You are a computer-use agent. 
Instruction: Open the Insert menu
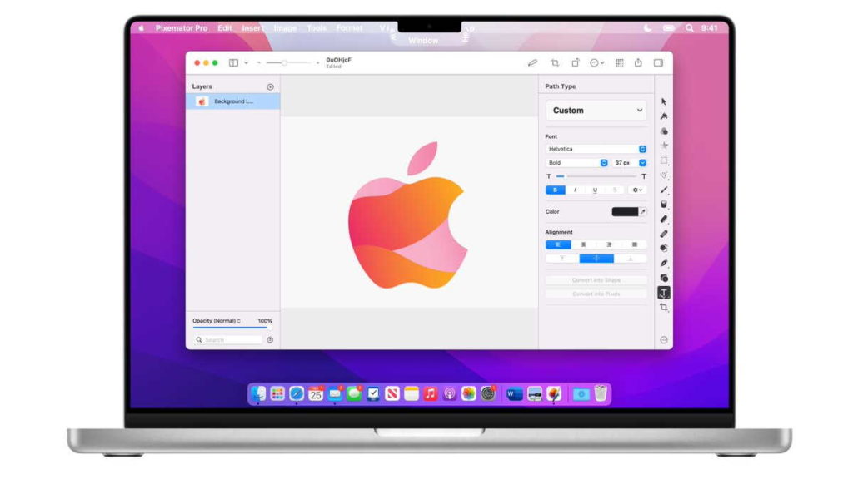pos(252,28)
